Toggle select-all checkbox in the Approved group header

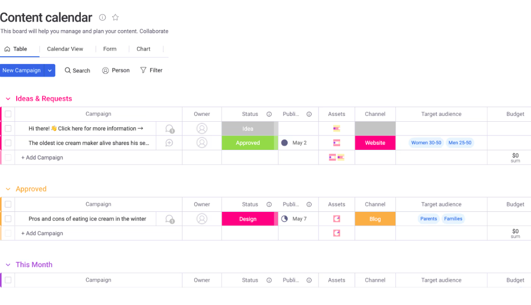click(x=8, y=204)
